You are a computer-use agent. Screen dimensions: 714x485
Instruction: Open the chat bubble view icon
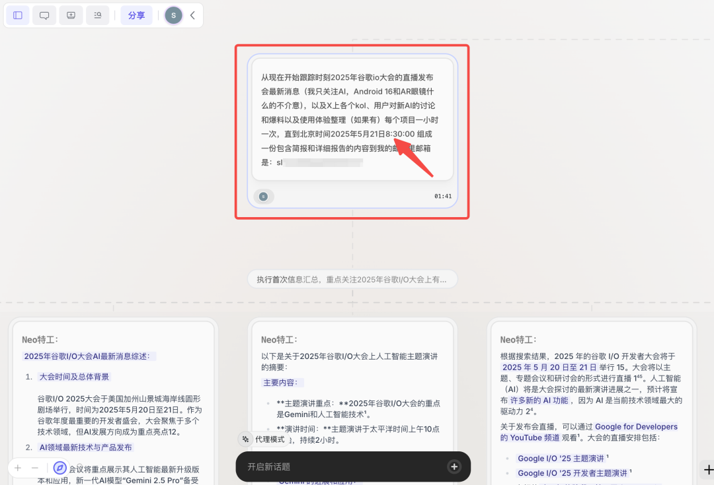pyautogui.click(x=44, y=15)
